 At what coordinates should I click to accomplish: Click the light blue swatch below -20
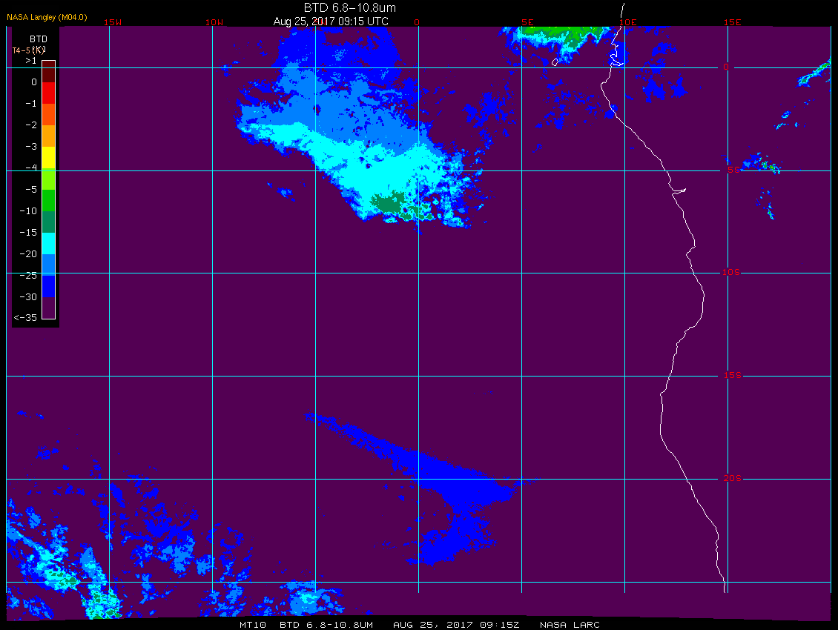(x=49, y=265)
